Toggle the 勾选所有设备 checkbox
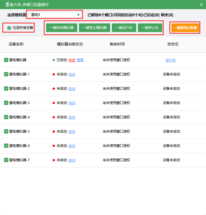This screenshot has height=215, width=206. pos(9,28)
